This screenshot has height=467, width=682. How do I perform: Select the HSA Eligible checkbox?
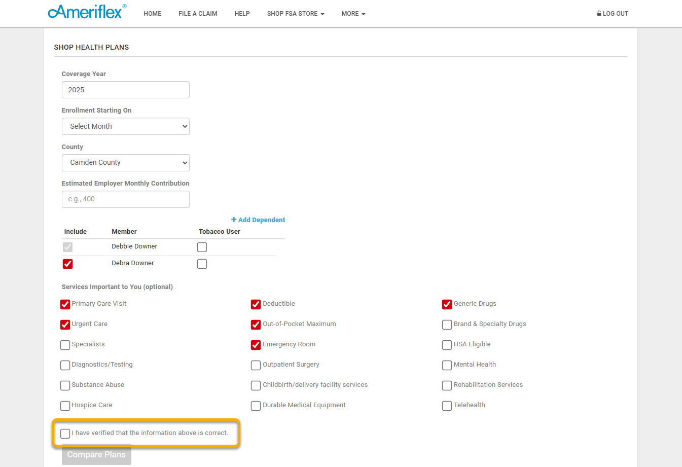tap(447, 345)
